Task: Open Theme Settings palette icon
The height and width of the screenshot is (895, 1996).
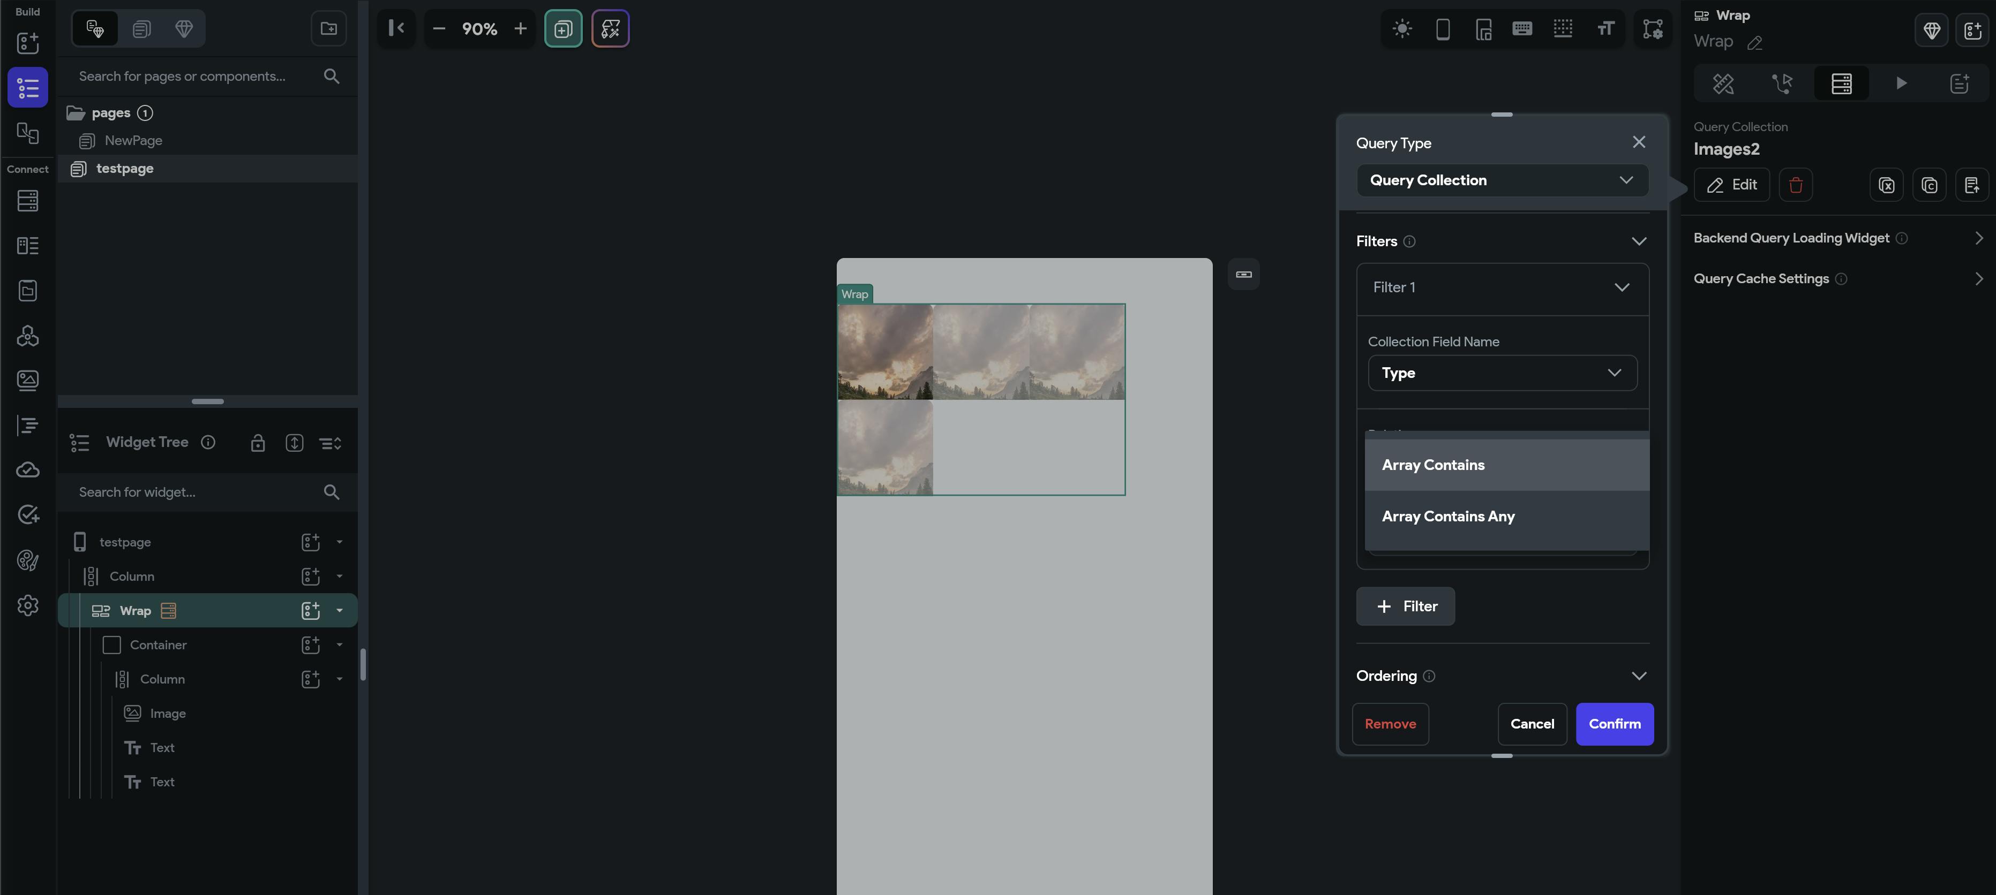Action: click(x=28, y=560)
